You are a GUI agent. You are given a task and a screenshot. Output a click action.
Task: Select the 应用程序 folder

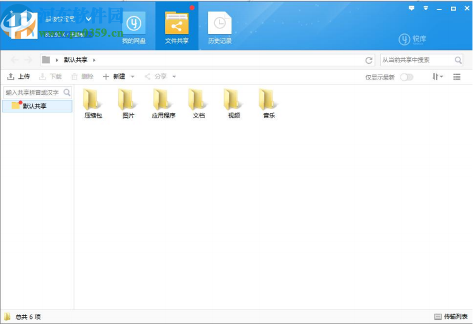coord(164,104)
